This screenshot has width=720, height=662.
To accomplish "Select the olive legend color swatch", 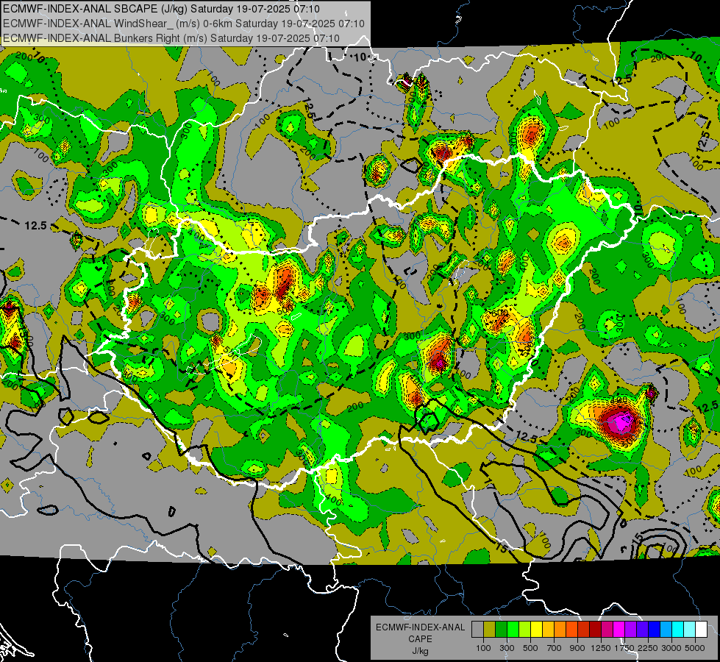I will (490, 630).
